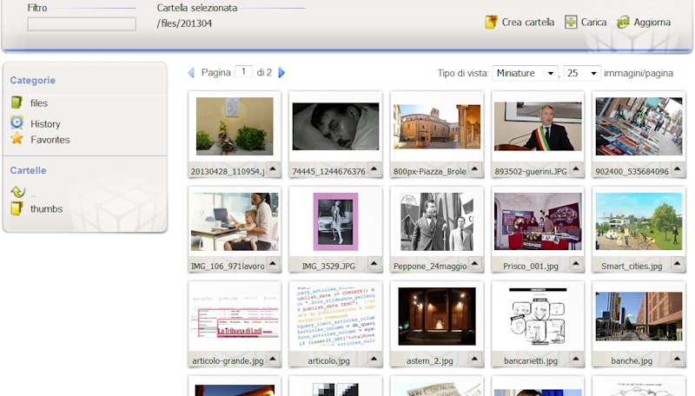Image resolution: width=695 pixels, height=396 pixels.
Task: Expand options arrow for IMG_106_971lavoro image
Action: pyautogui.click(x=273, y=265)
